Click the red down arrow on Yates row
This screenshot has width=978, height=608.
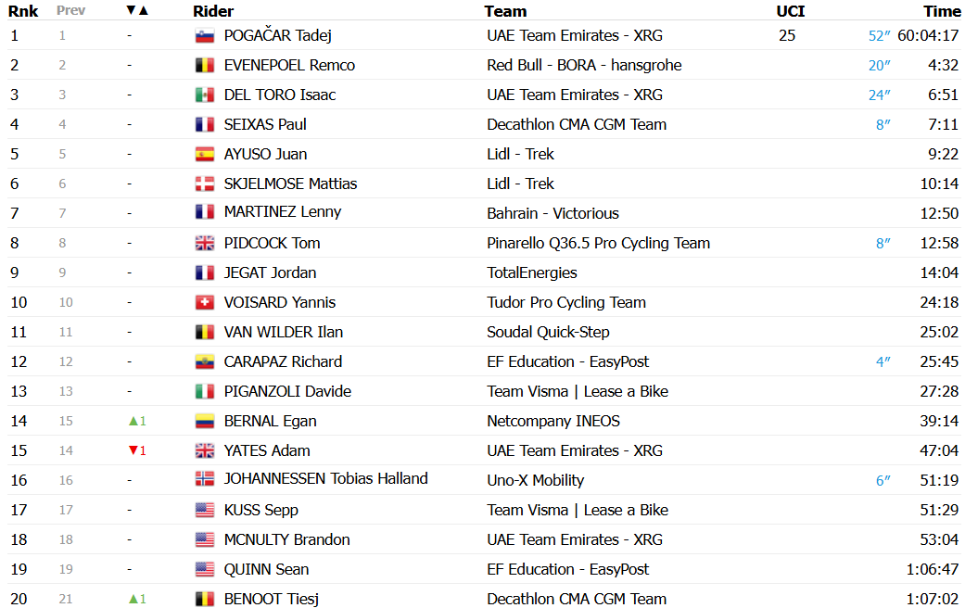tap(133, 450)
